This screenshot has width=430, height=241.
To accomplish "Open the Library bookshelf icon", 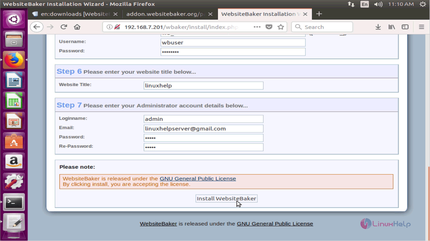I will [x=392, y=27].
